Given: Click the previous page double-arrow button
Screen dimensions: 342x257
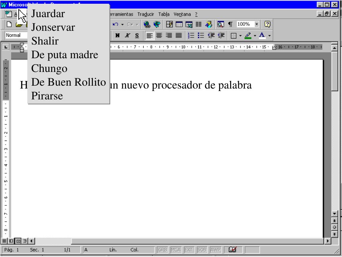Looking at the screenshot, I should (334, 221).
